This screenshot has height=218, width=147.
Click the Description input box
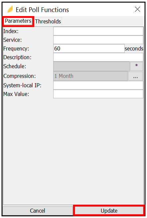pyautogui.click(x=98, y=57)
